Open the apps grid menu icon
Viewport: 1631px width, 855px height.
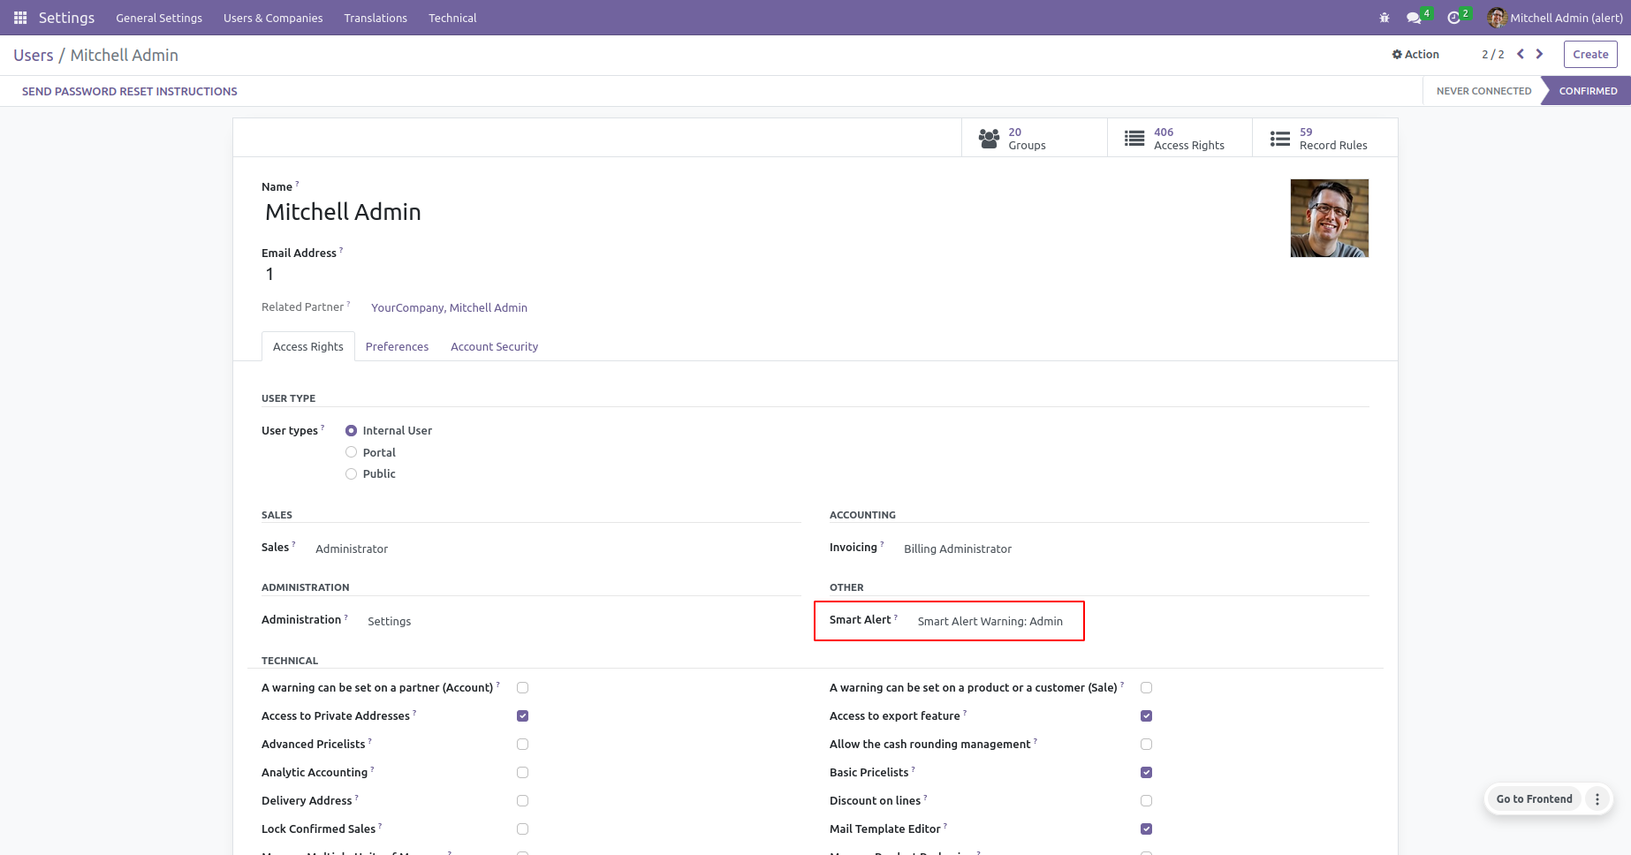[20, 18]
